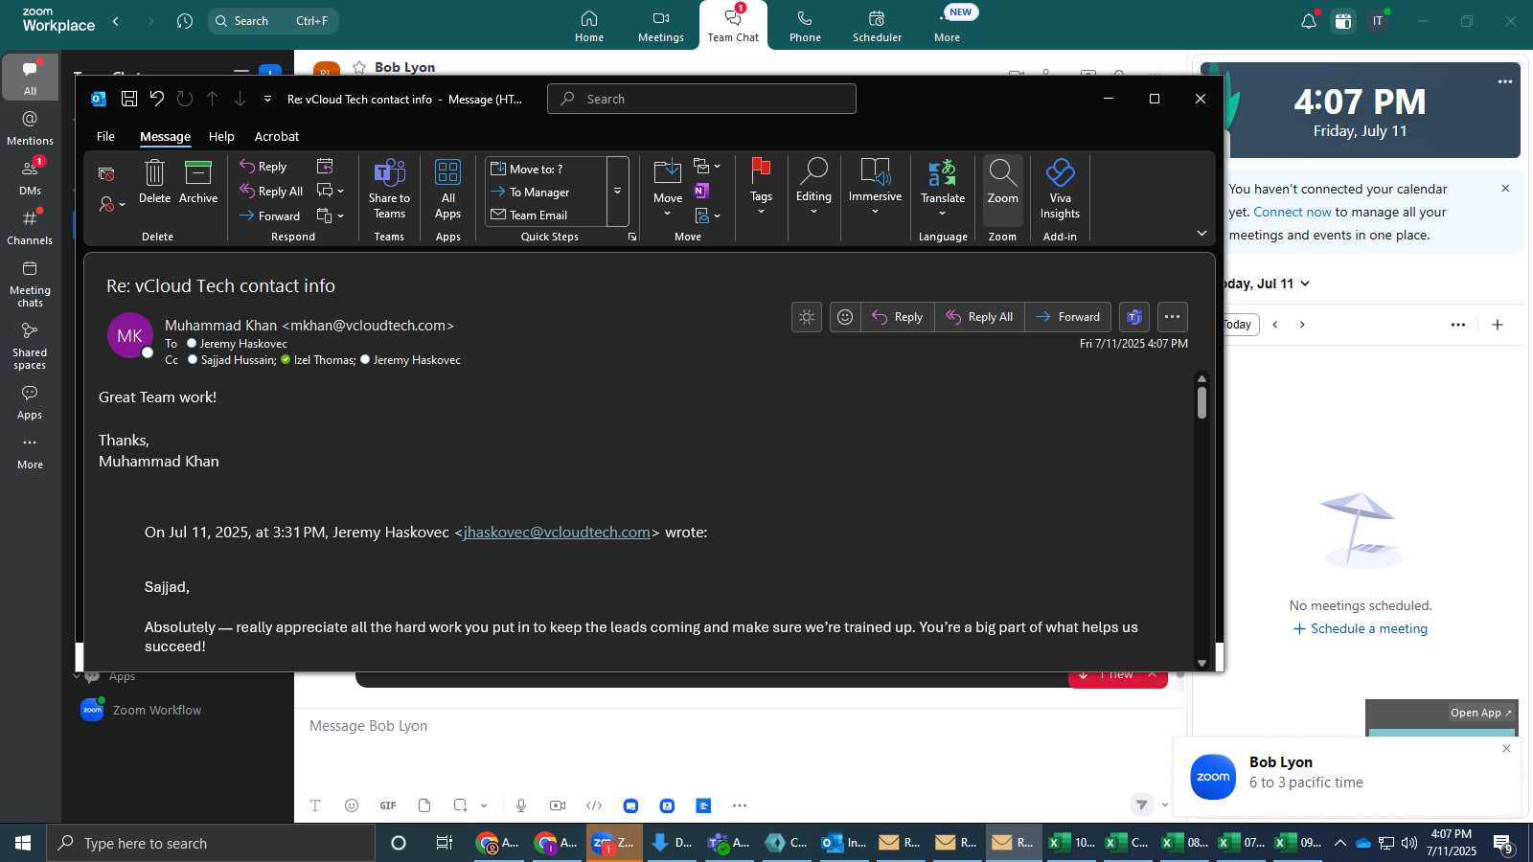Click Reply All in the ribbon Respond group

click(271, 192)
